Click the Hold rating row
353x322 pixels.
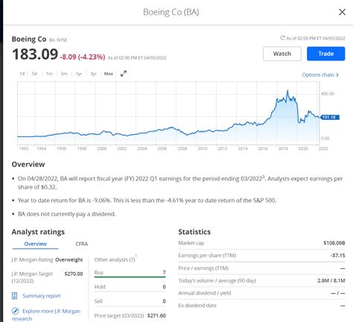130,287
